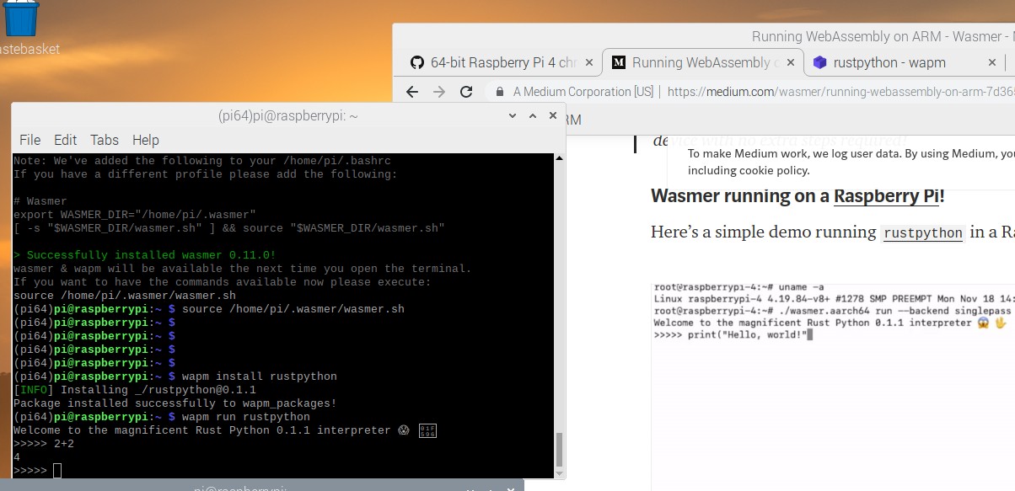The height and width of the screenshot is (491, 1015).
Task: Close the Running WebAssembly tab
Action: [790, 62]
